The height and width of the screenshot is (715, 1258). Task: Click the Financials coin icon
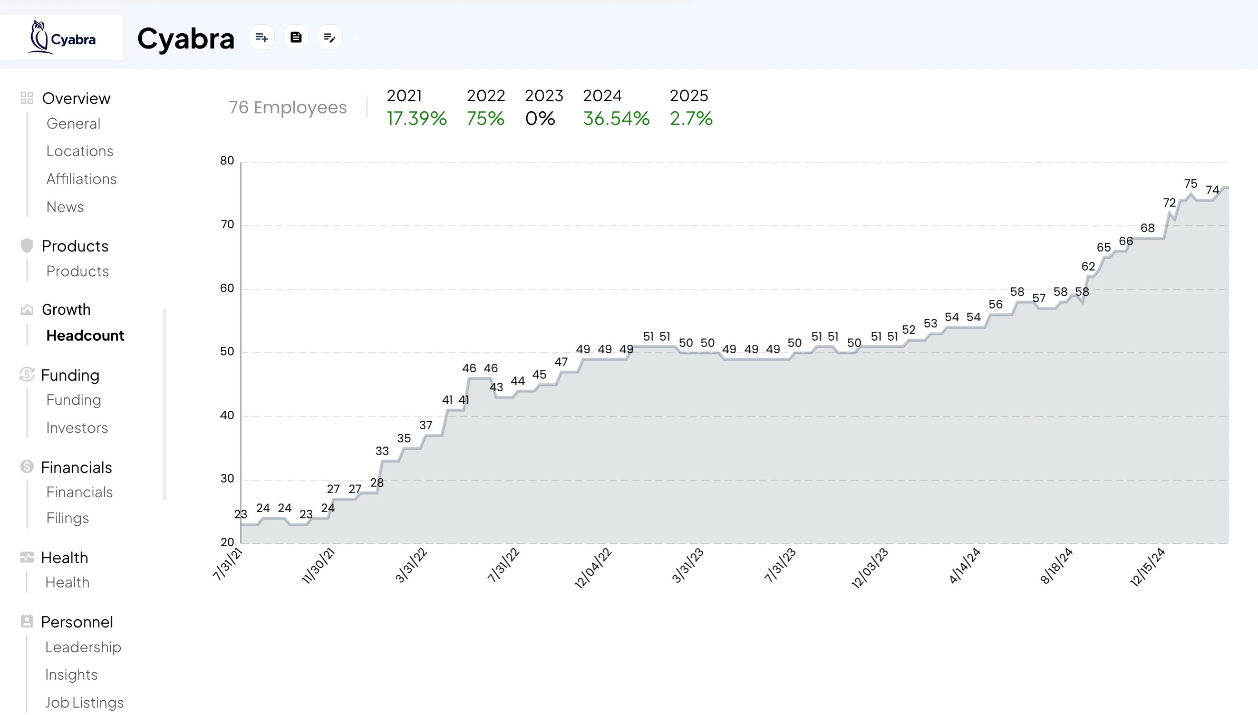(x=27, y=467)
